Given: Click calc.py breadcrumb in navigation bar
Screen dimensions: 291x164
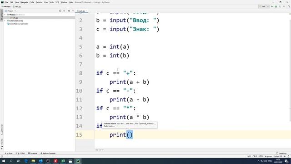Looking at the screenshot, I should [17, 6].
